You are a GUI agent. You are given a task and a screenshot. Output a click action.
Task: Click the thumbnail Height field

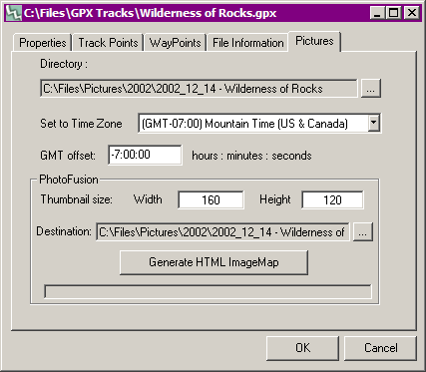[x=332, y=199]
